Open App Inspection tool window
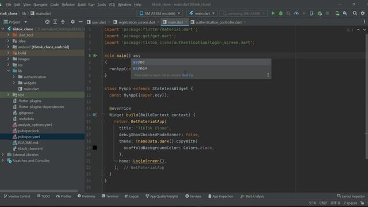368x207 pixels. [221, 196]
